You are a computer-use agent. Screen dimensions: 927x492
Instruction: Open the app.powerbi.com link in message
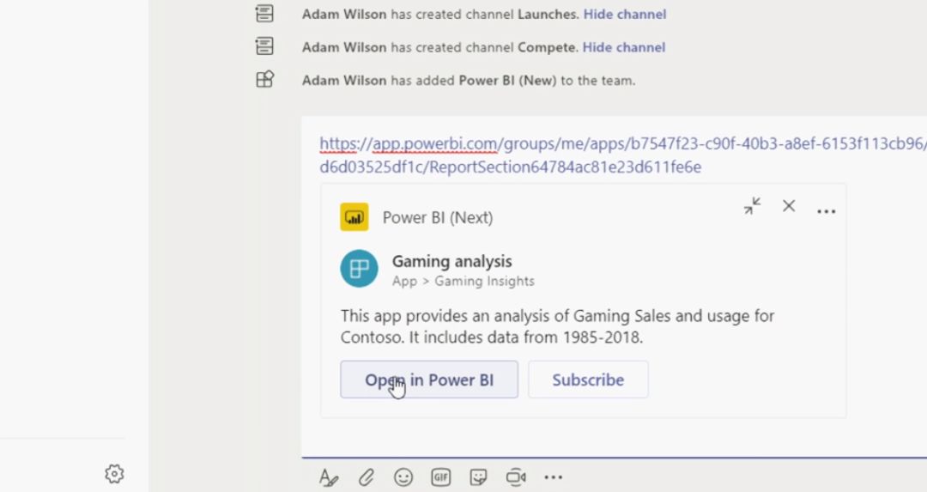(623, 155)
